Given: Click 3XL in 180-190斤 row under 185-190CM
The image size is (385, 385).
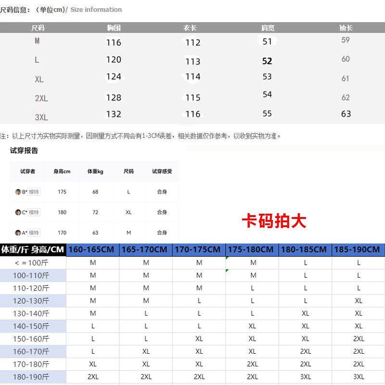Looking at the screenshot, I should coord(359,377).
